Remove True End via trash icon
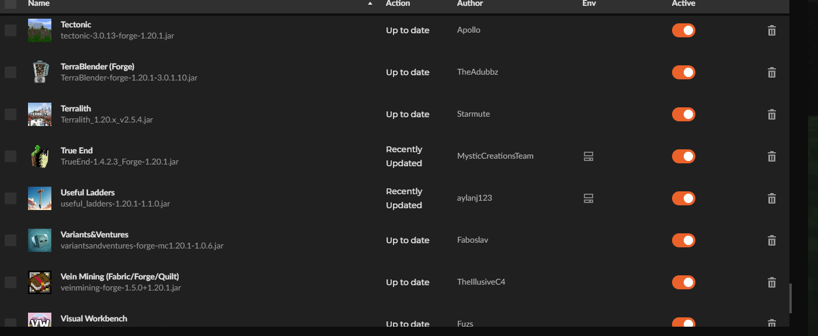This screenshot has height=336, width=818. pos(771,156)
